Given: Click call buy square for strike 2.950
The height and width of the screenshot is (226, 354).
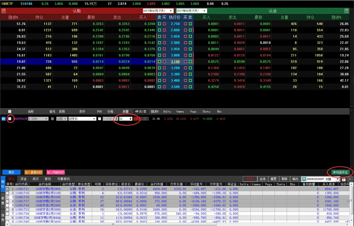Looking at the screenshot, I should tap(164, 49).
